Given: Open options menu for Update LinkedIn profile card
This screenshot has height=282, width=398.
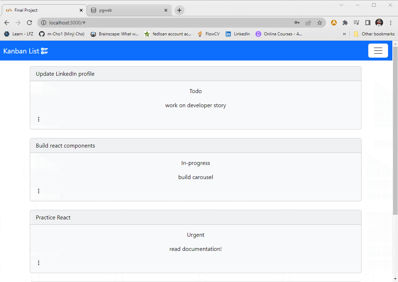Looking at the screenshot, I should pyautogui.click(x=39, y=119).
